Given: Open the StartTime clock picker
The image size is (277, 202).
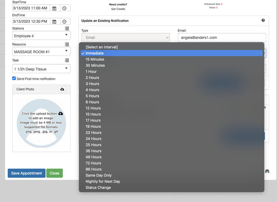Looking at the screenshot, I should 64,8.
